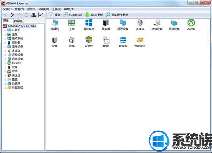The width and height of the screenshot is (212, 153).
Task: Expand the 多媒体 tree node arrow
Action: pos(5,51)
